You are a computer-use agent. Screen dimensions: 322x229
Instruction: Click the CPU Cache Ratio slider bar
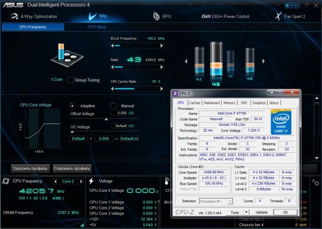[x=137, y=89]
